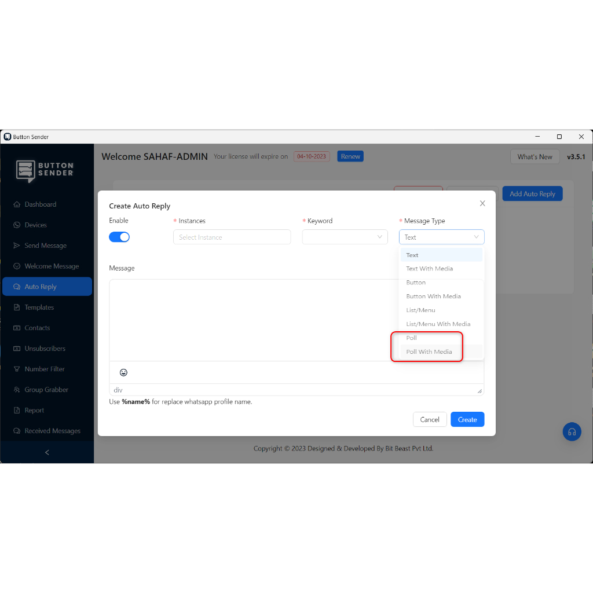Click the Dashboard home icon in sidebar

[x=17, y=204]
